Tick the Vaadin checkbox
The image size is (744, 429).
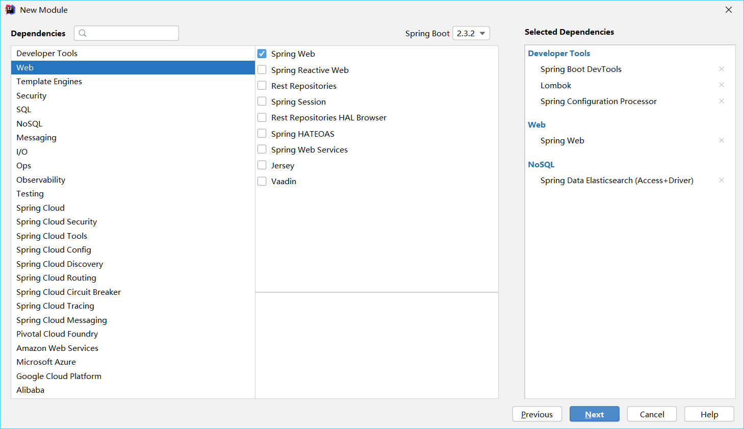pos(262,181)
